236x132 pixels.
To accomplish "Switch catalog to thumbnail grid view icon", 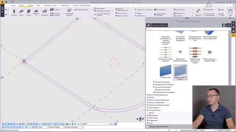I will pos(148,25).
